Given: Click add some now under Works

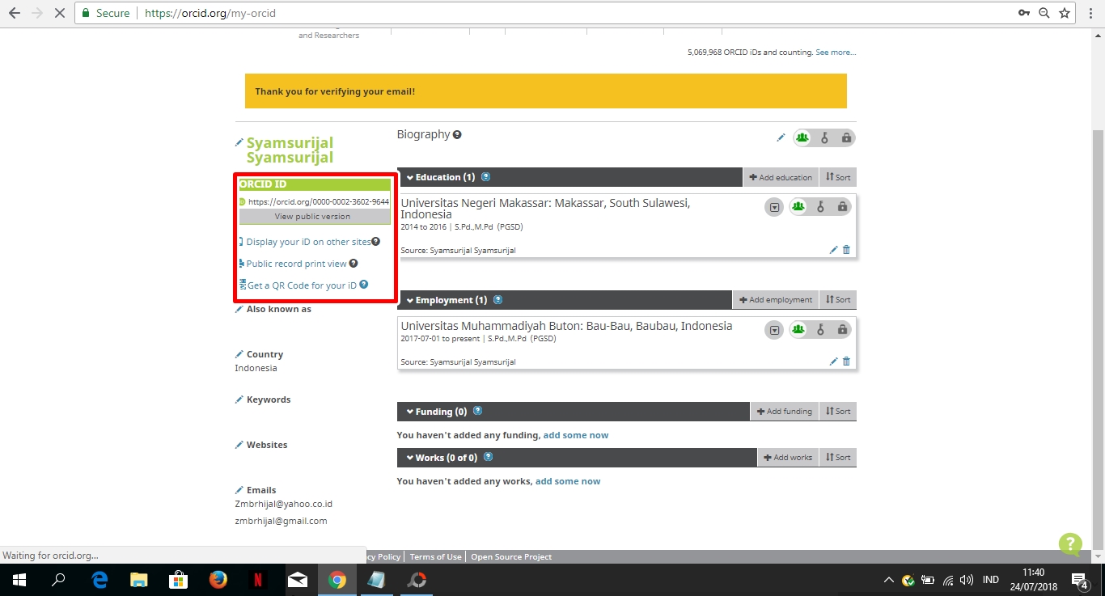Looking at the screenshot, I should 568,480.
